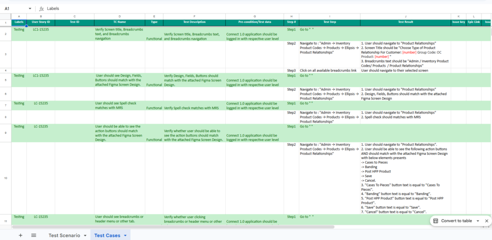Image resolution: width=492 pixels, height=240 pixels.
Task: Select column D header
Action: (x=120, y=17)
